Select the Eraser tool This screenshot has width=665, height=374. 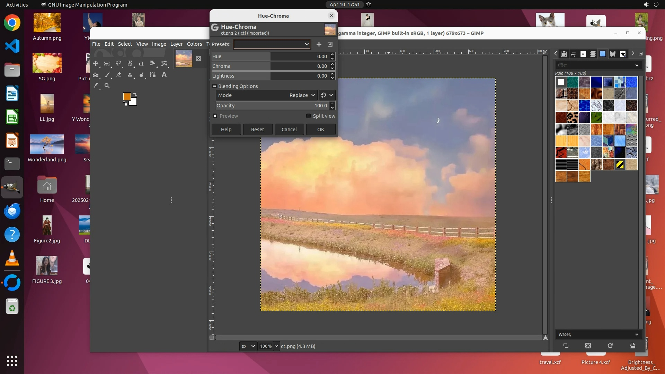pos(118,75)
